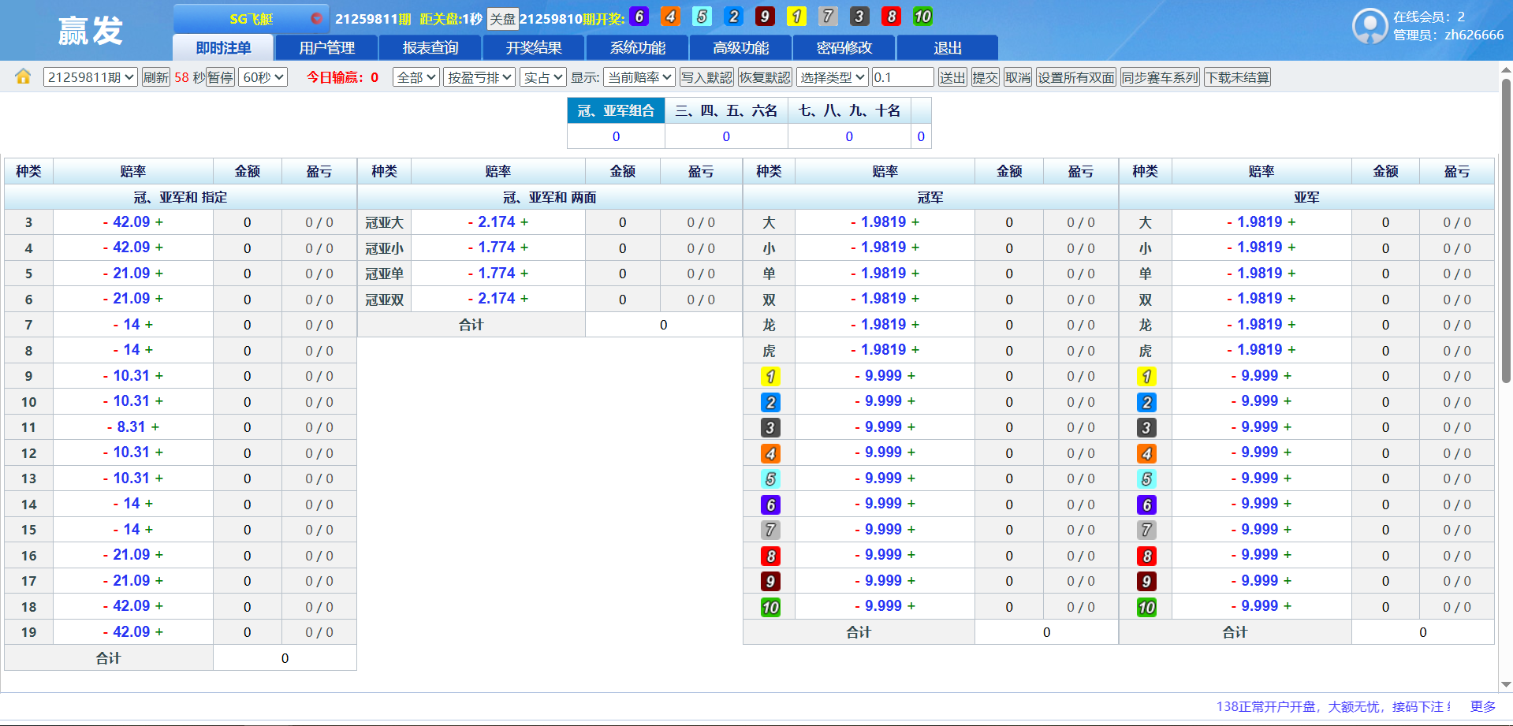
Task: Expand the 21259811期 period dropdown
Action: click(x=91, y=77)
